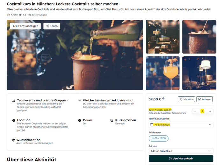
Task: Click the chevron on the date selector
Action: click(210, 125)
